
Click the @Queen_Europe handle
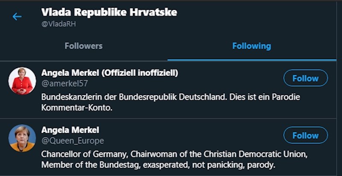coord(72,141)
